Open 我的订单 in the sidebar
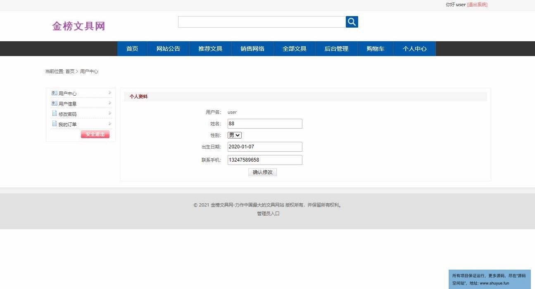This screenshot has width=535, height=289. click(67, 125)
